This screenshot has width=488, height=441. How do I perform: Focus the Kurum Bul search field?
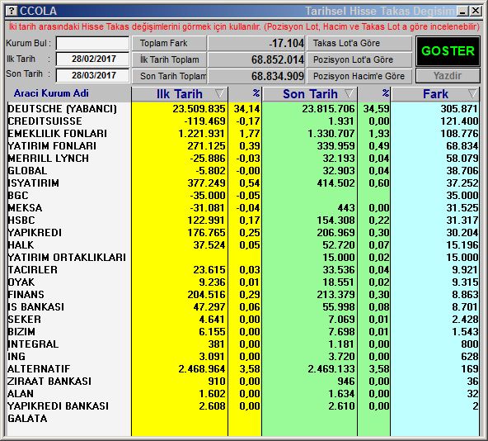[x=92, y=43]
